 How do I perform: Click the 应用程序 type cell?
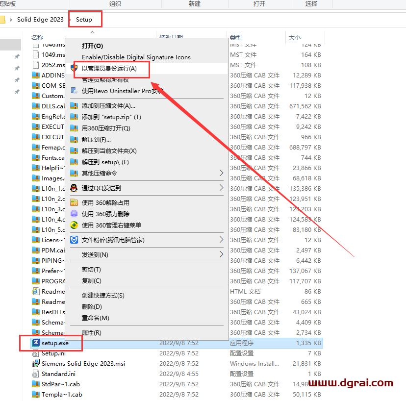242,343
